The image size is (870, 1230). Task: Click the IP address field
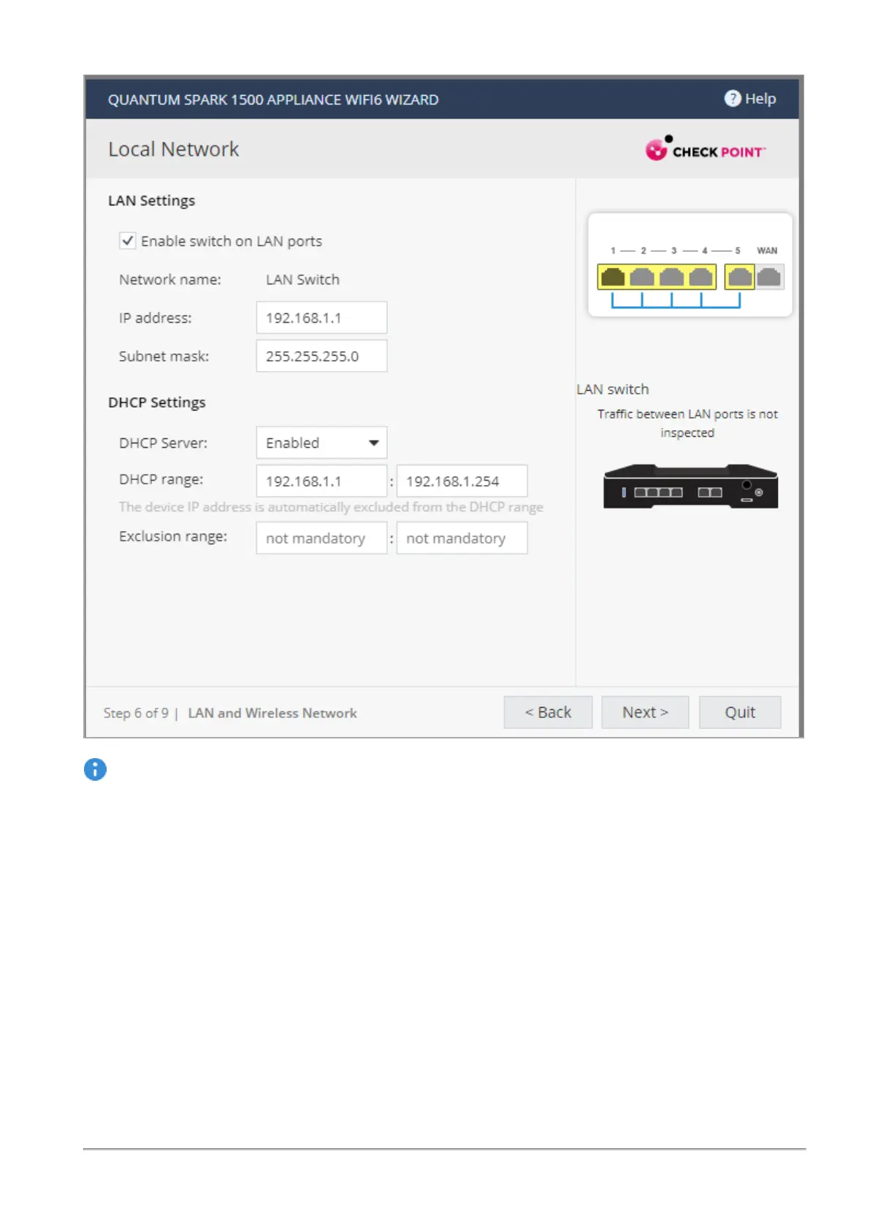point(321,318)
